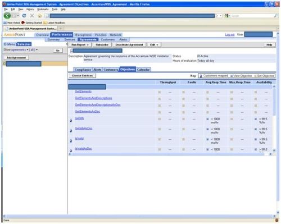Set Faults objective for GetElementsAndDescriptions
The width and height of the screenshot is (281, 224).
pos(183,99)
